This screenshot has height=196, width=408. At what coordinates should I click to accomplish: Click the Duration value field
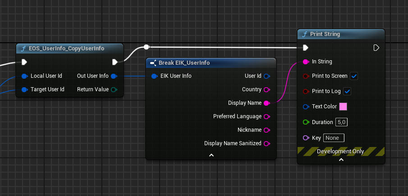click(x=342, y=122)
